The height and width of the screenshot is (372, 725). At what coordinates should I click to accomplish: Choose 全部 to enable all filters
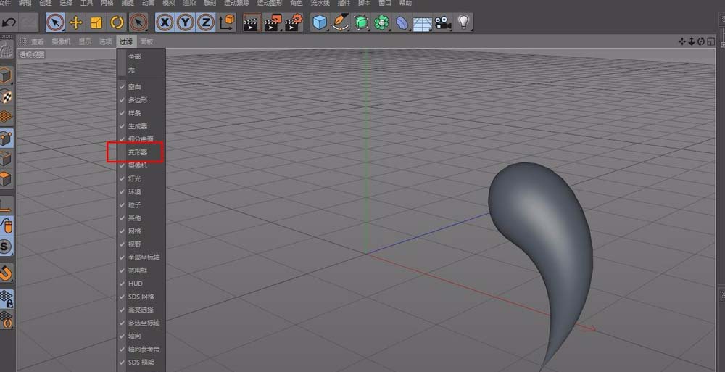135,57
